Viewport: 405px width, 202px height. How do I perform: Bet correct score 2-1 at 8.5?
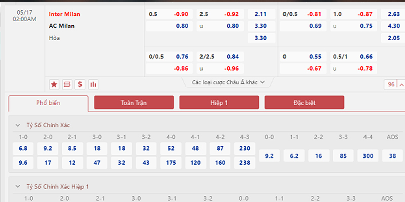pyautogui.click(x=72, y=148)
